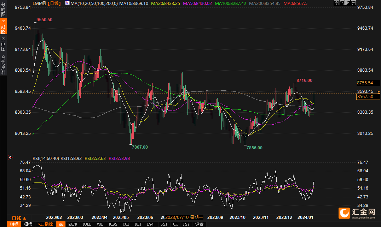Switch to the 闪电图 tab
Image resolution: width=381 pixels, height=227 pixels.
[3, 44]
